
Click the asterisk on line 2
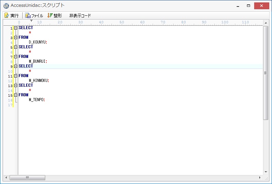click(x=30, y=33)
